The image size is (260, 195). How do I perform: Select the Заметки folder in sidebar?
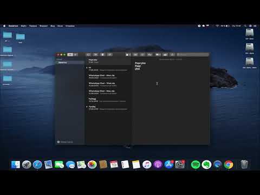[70, 62]
